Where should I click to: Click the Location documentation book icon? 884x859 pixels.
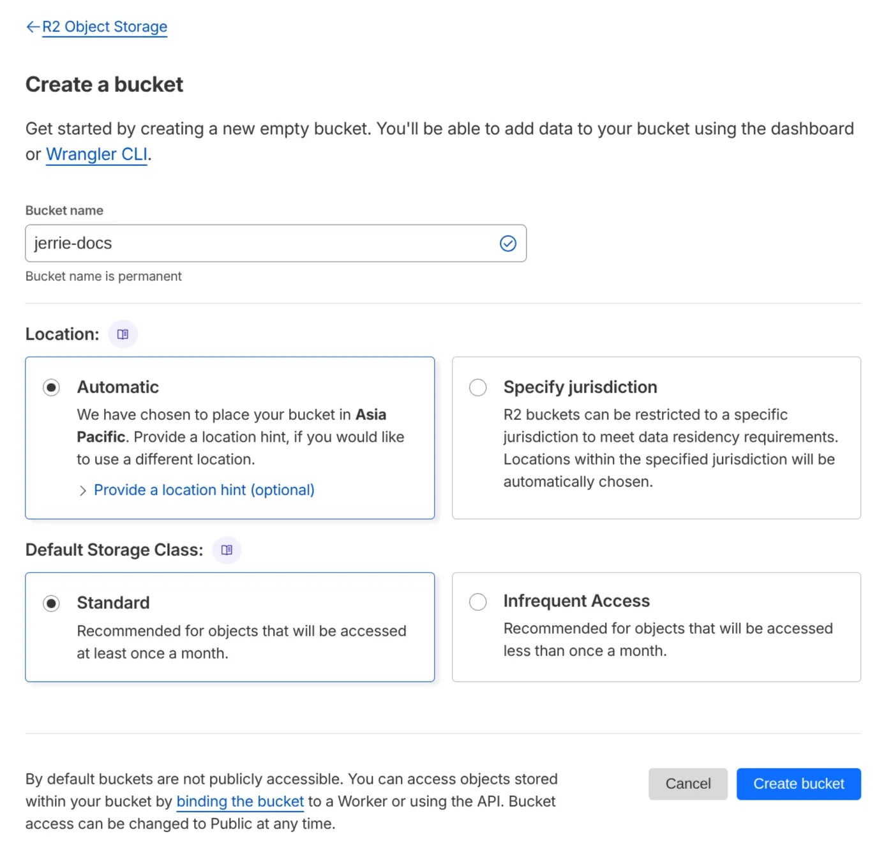click(123, 333)
